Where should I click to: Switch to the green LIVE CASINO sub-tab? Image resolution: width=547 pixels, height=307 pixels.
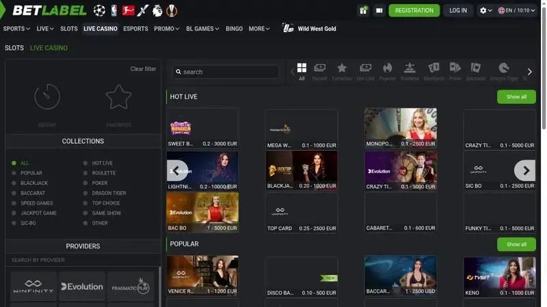pos(49,48)
